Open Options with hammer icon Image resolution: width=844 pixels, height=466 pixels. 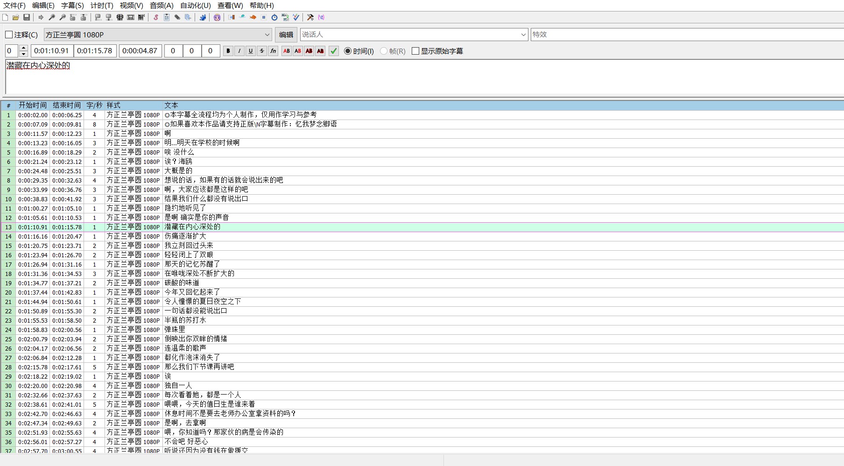coord(310,17)
